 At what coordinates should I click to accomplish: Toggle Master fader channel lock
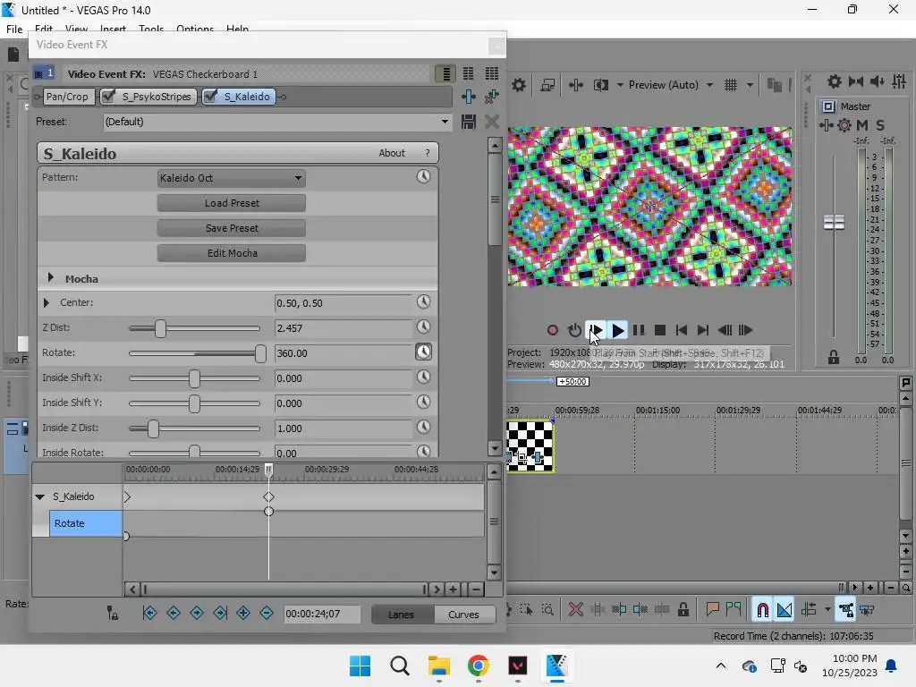tap(834, 357)
